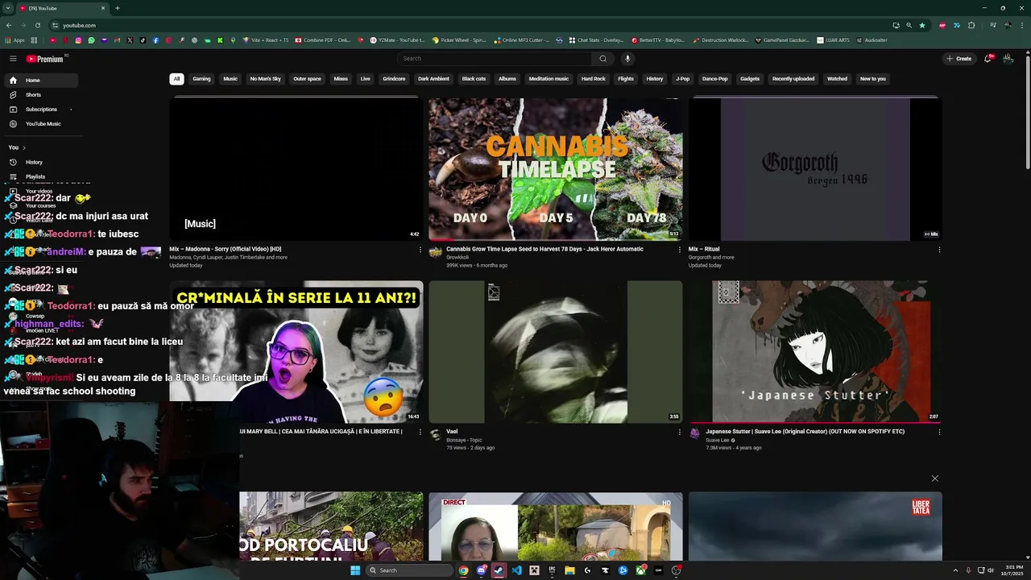Open the Picker Wheel bookmark

459,39
